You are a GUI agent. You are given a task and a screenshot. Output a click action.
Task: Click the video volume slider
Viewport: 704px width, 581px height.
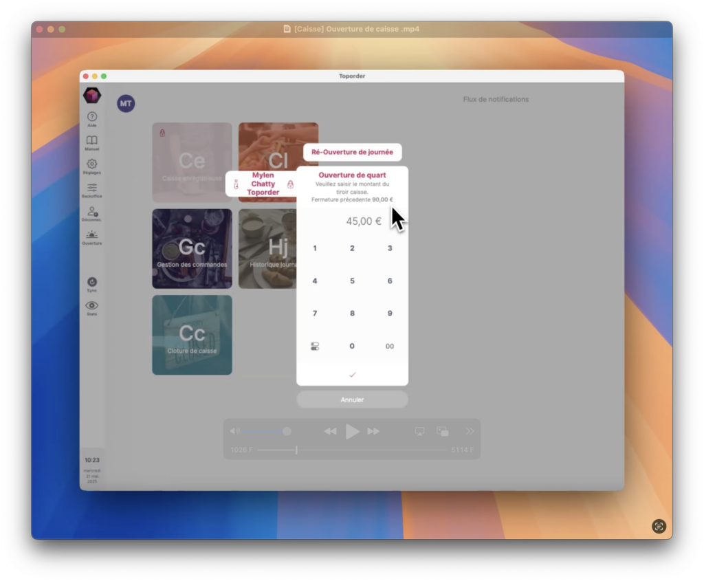tap(261, 431)
